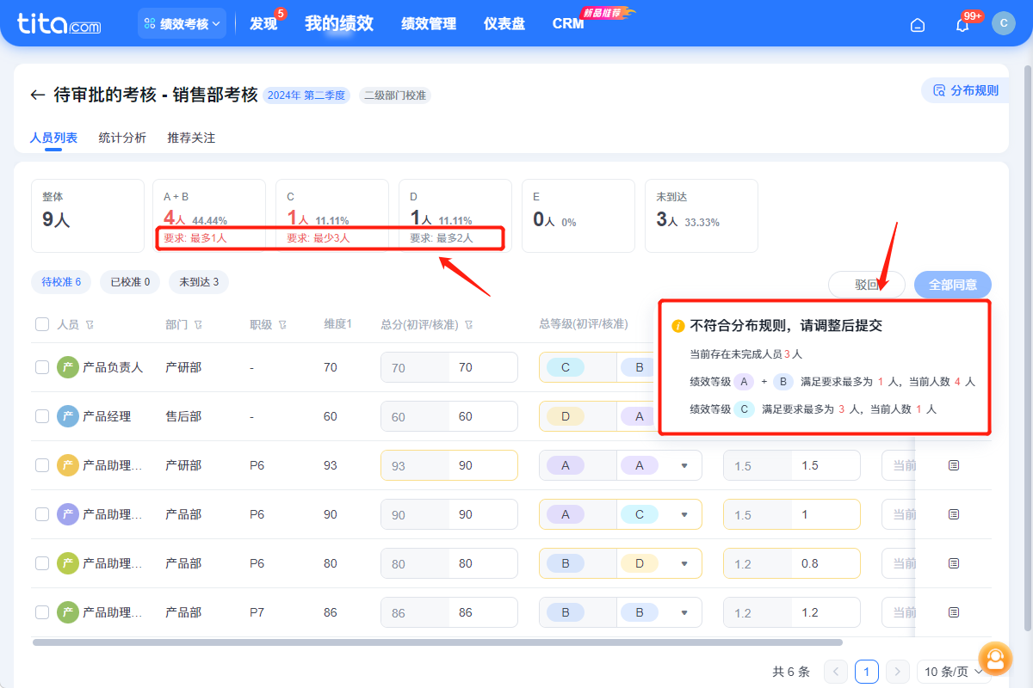Open the 10 条/页 page size dropdown
1033x688 pixels.
pos(953,672)
